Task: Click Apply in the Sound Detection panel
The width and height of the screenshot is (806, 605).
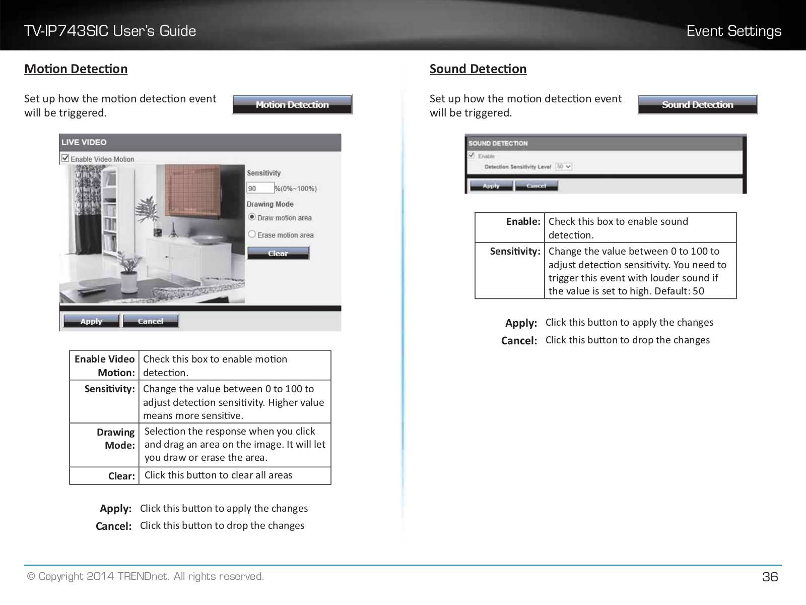Action: [491, 186]
